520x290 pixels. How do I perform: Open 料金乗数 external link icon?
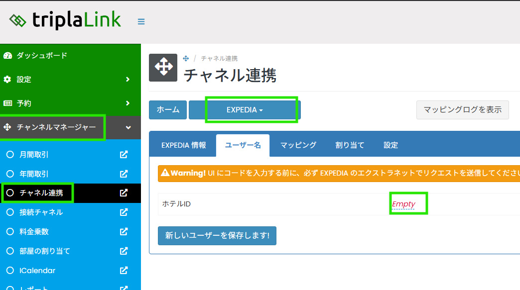tap(124, 232)
